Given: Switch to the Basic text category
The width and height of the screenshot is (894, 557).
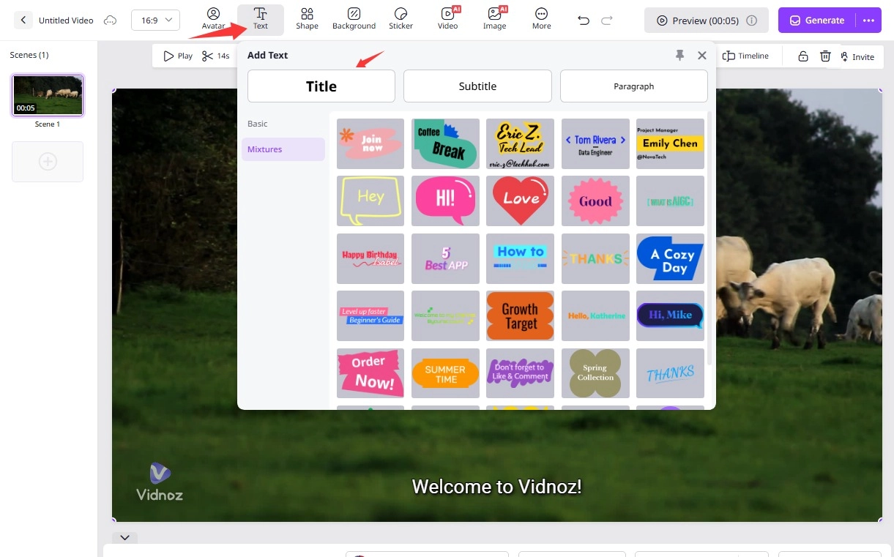Looking at the screenshot, I should coord(258,124).
